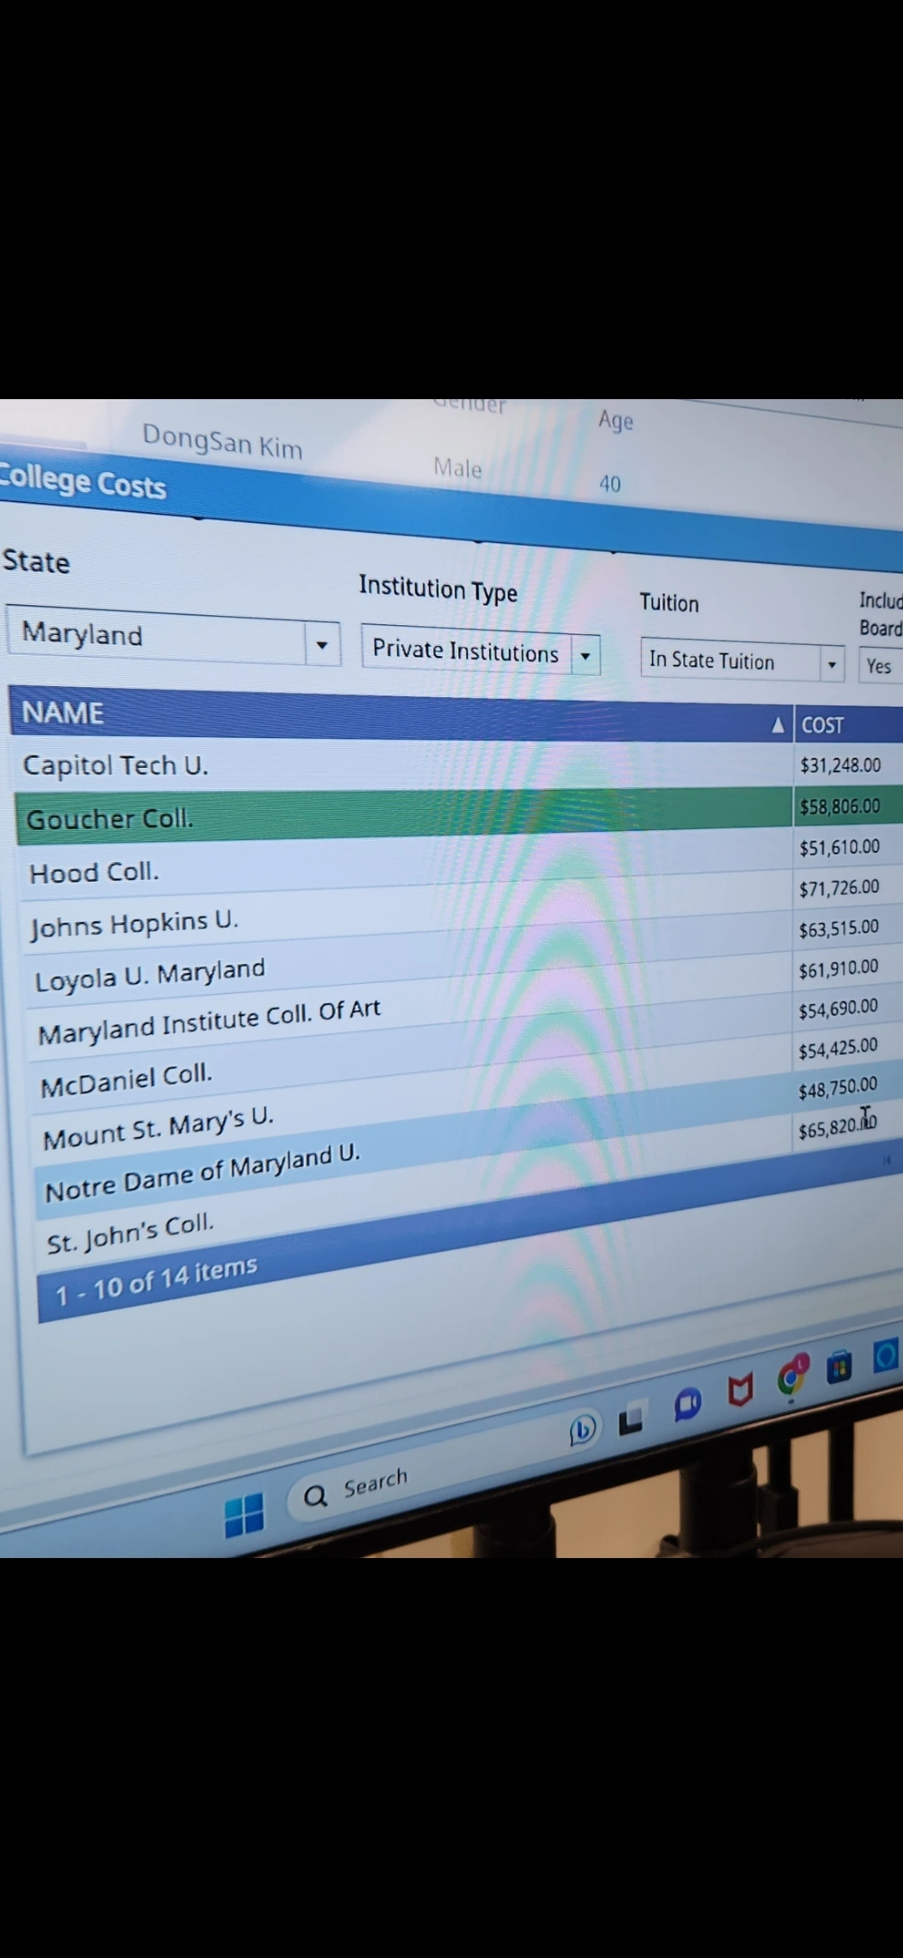Click the $31,248.00 cost cell
Screen dimensions: 903x1958
[840, 765]
